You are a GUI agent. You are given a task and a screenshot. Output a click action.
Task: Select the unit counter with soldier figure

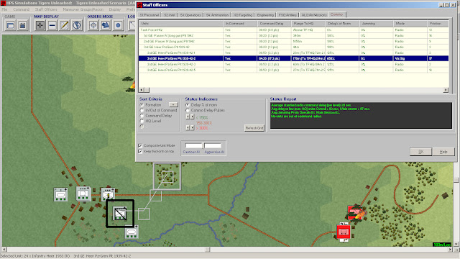pos(108,194)
